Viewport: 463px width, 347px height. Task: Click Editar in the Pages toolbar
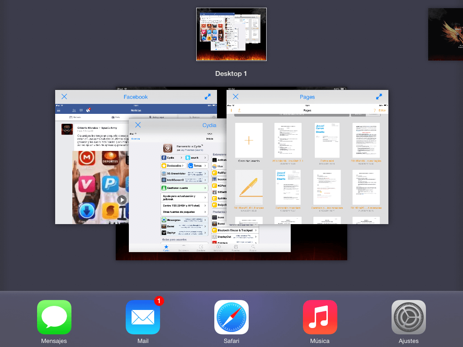(x=382, y=110)
